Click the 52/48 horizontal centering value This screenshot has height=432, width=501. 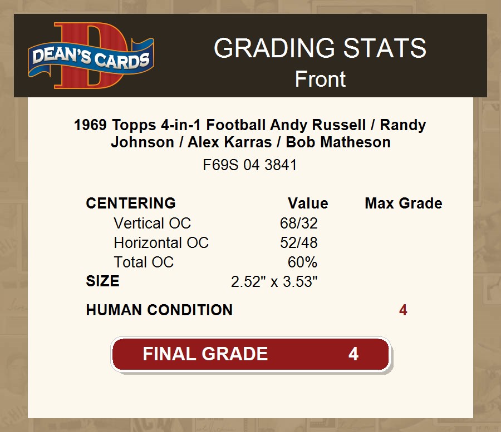[x=298, y=242]
